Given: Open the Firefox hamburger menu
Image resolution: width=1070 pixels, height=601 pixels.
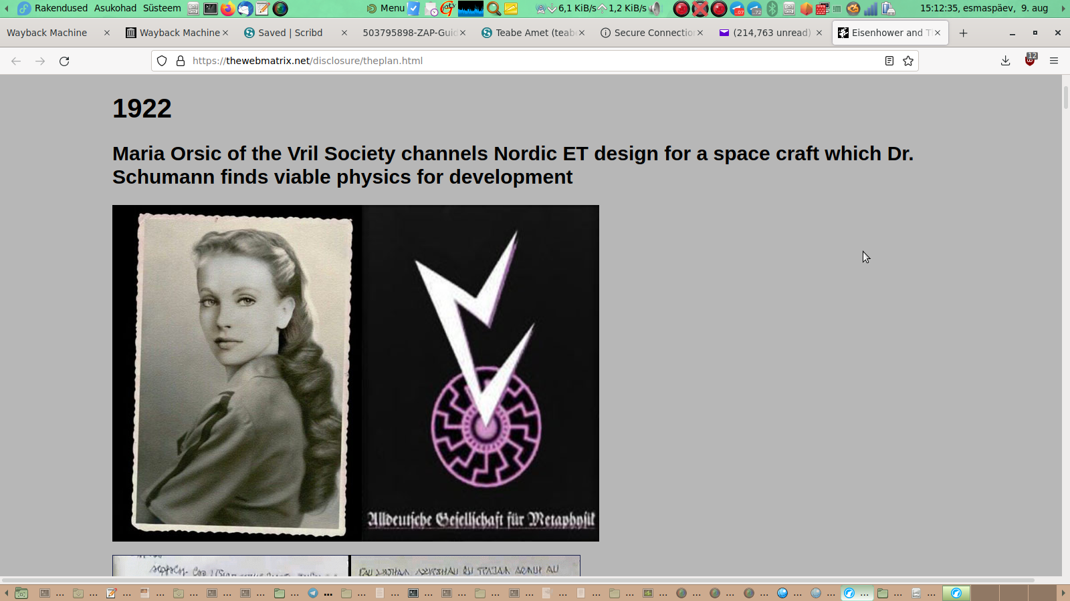Looking at the screenshot, I should 1054,61.
